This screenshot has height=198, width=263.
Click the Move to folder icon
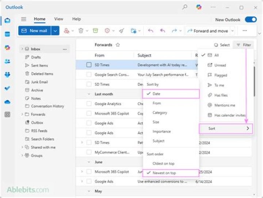(134, 31)
